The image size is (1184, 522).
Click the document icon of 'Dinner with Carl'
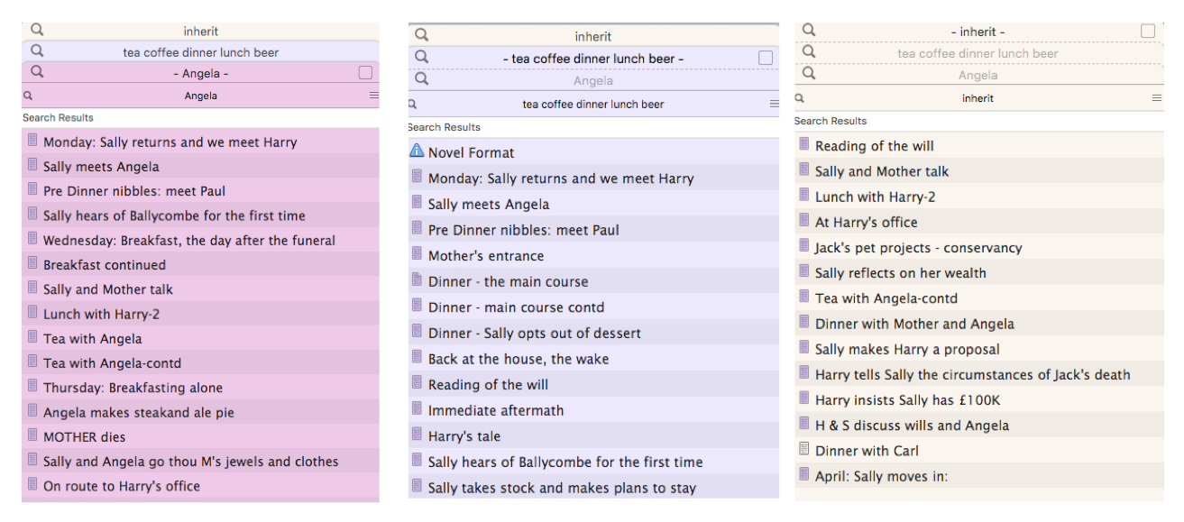click(804, 449)
